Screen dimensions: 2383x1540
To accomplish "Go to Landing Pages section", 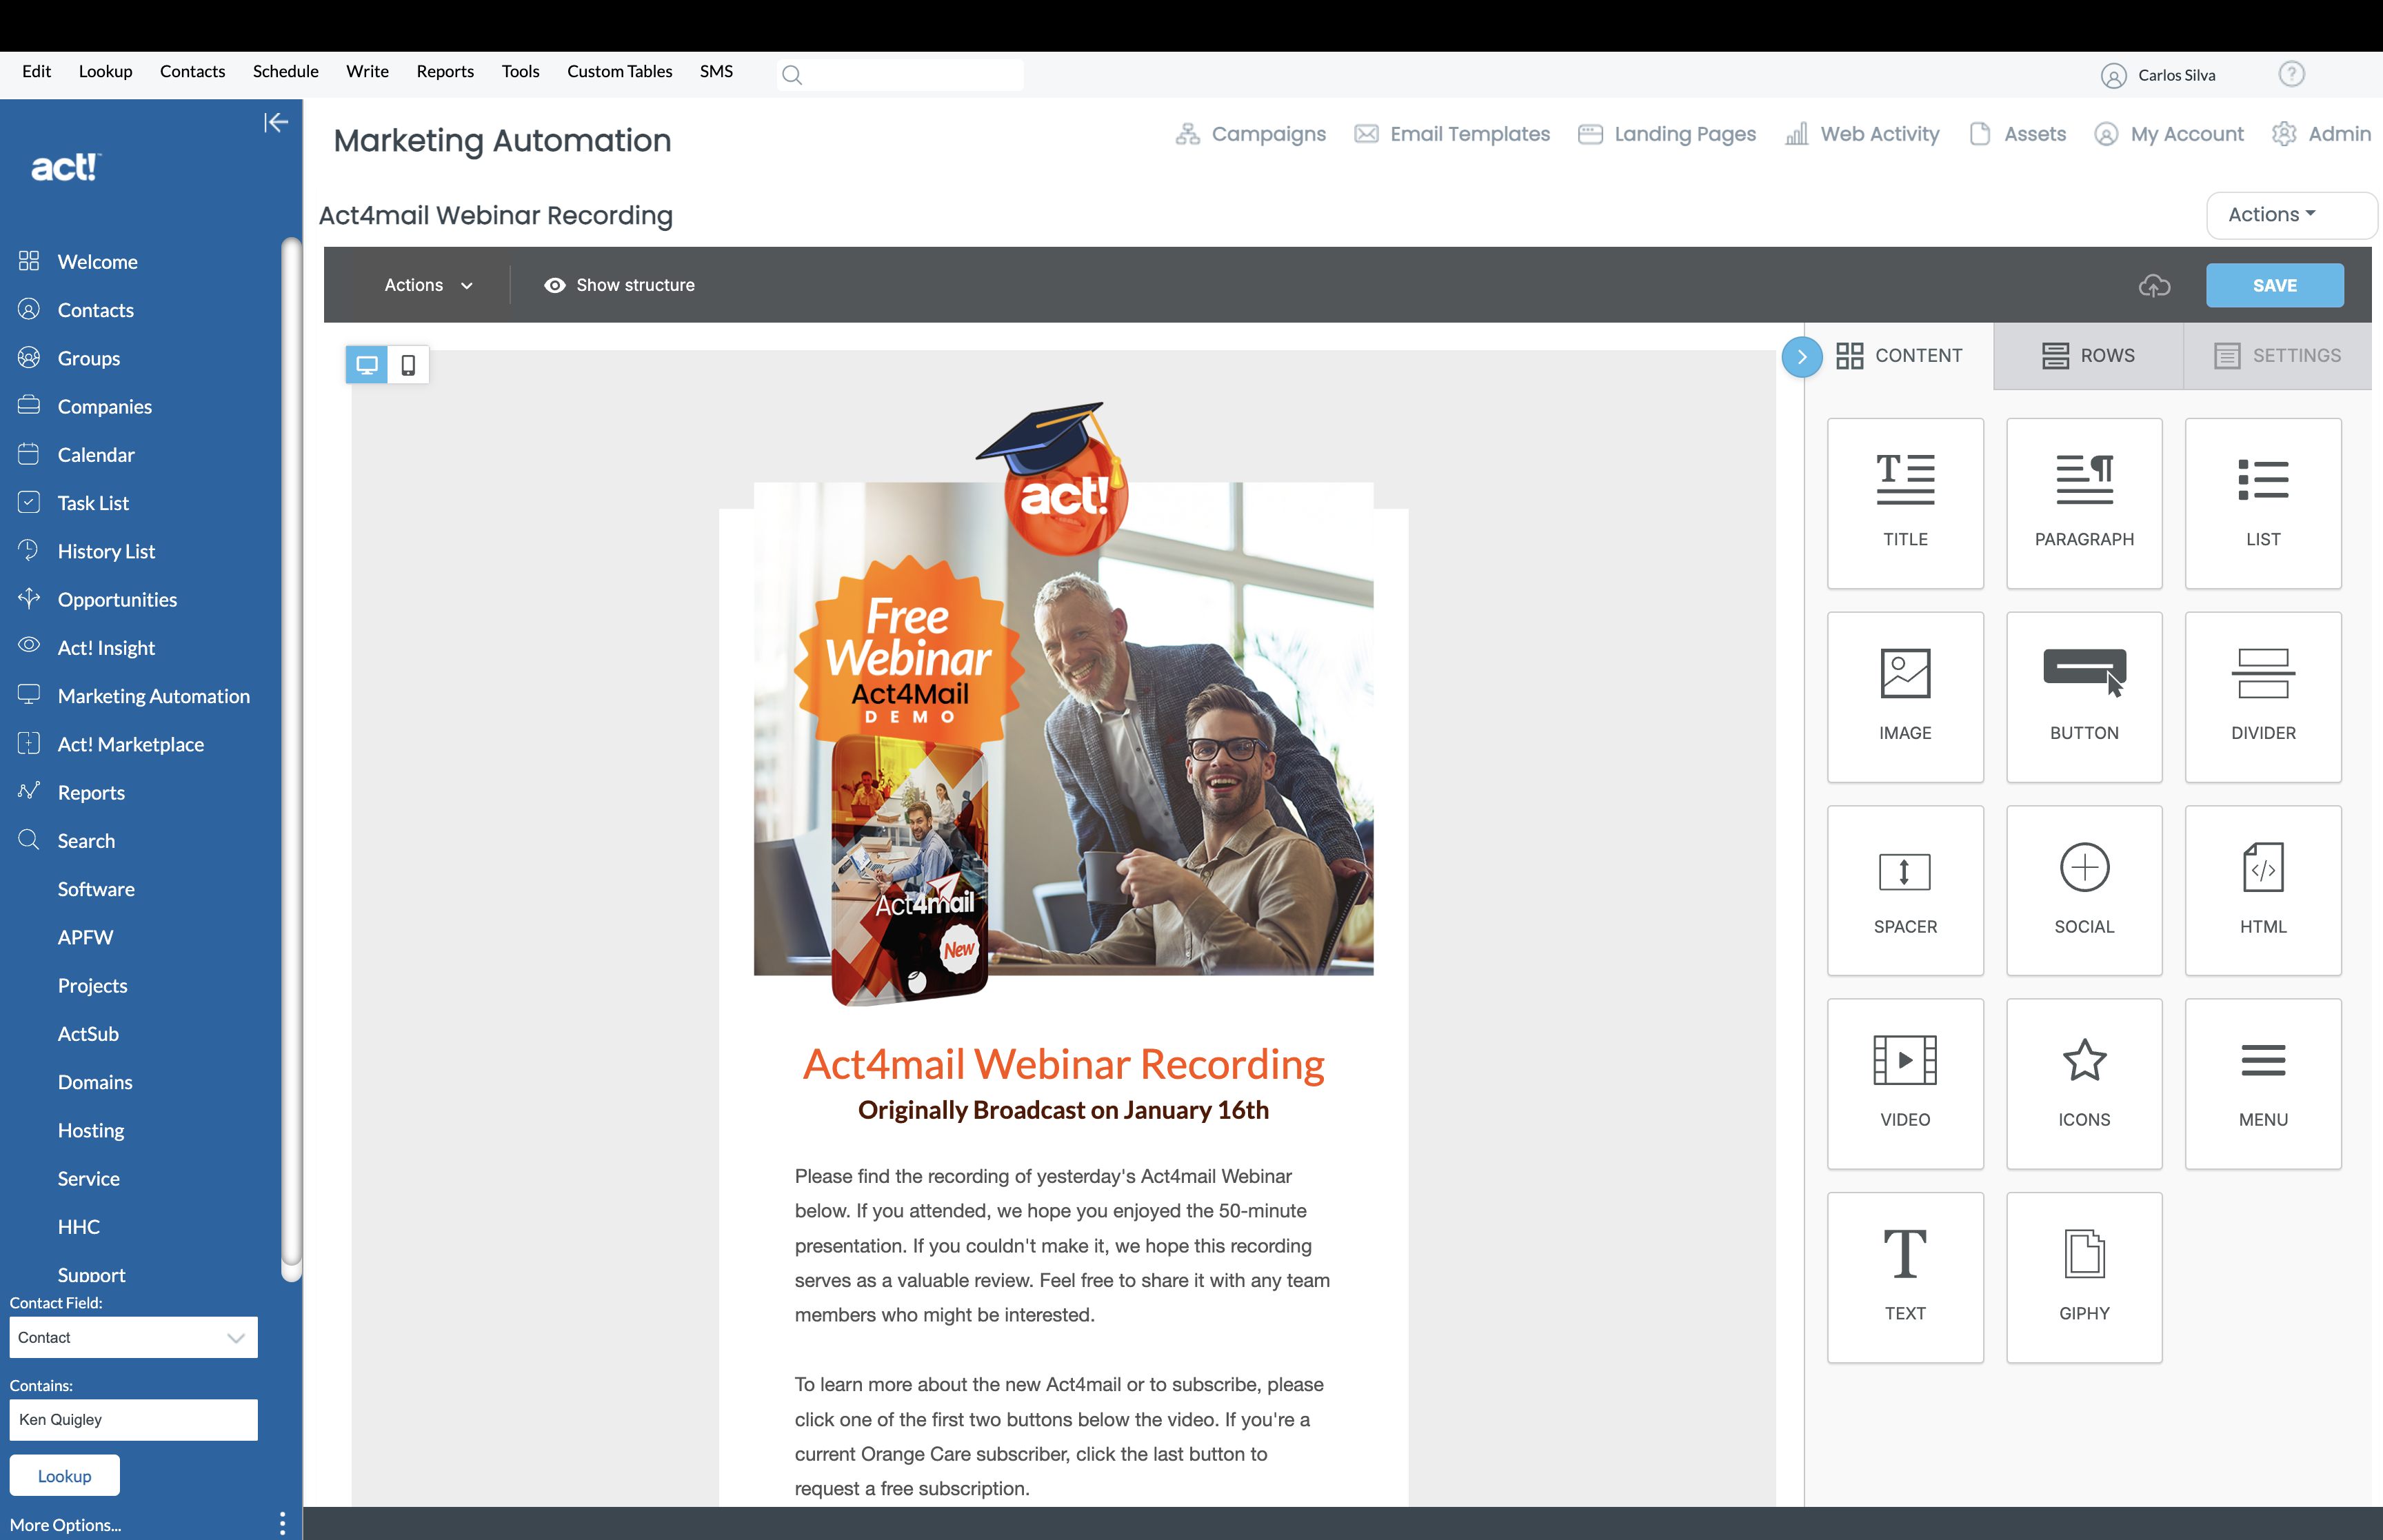I will [x=1667, y=134].
